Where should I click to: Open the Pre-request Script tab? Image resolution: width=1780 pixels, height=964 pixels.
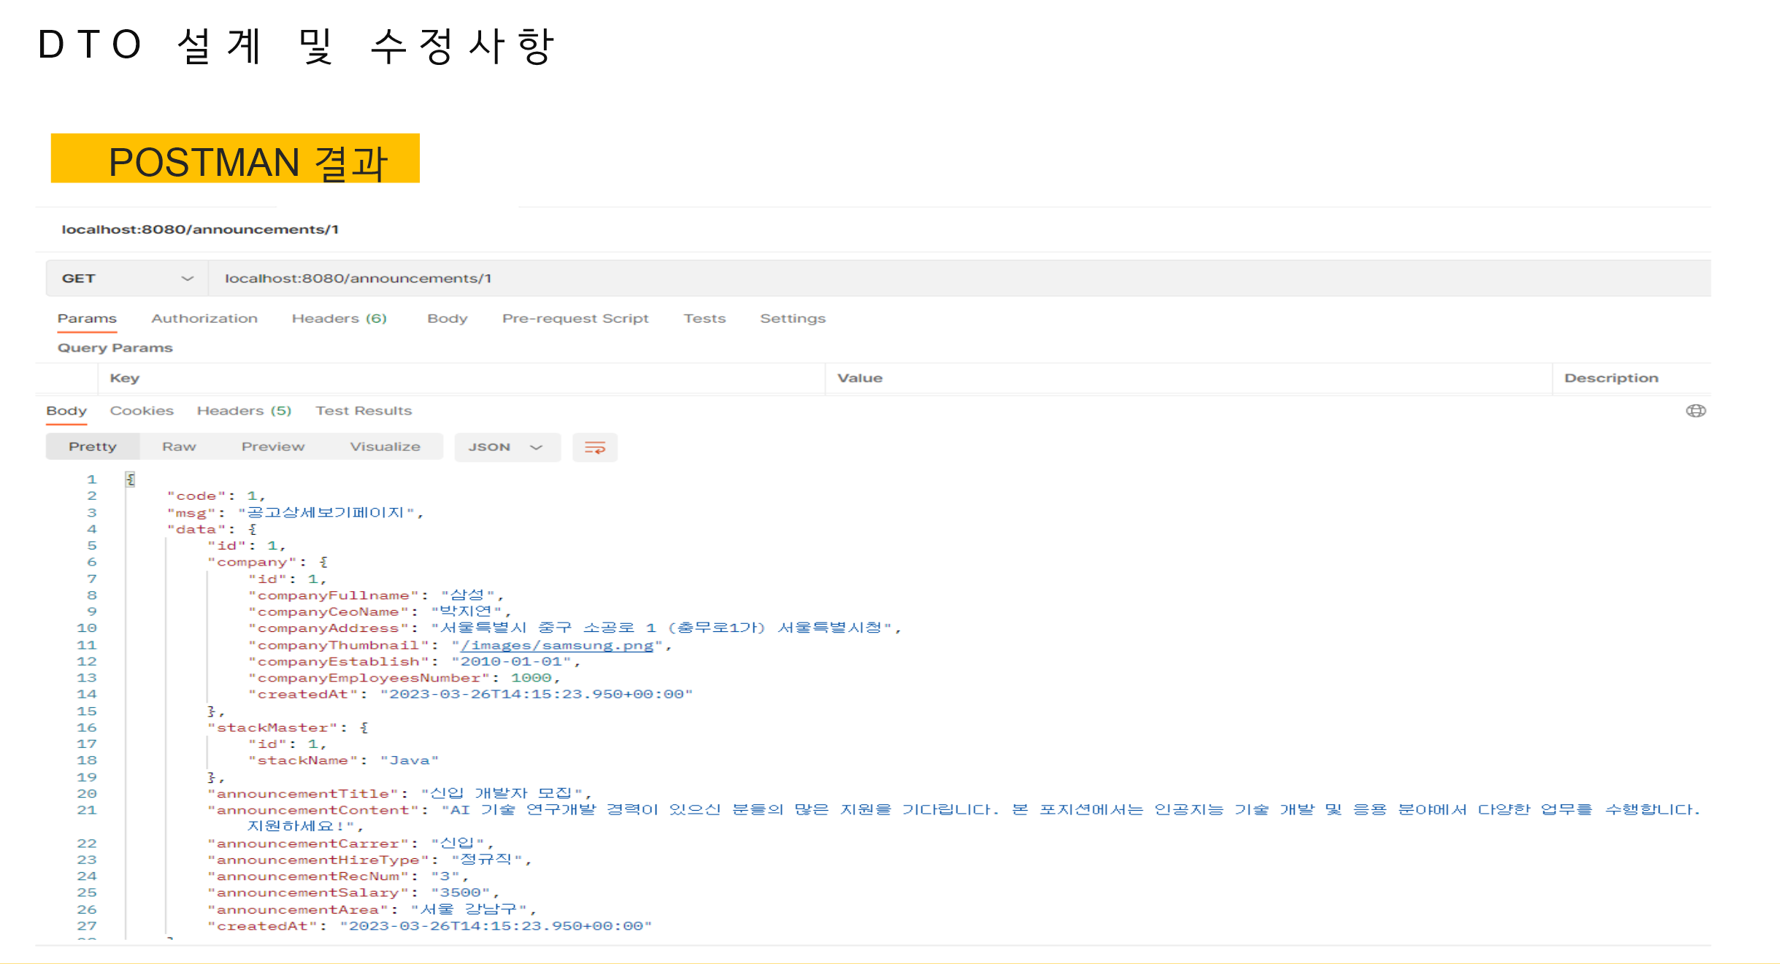coord(575,318)
